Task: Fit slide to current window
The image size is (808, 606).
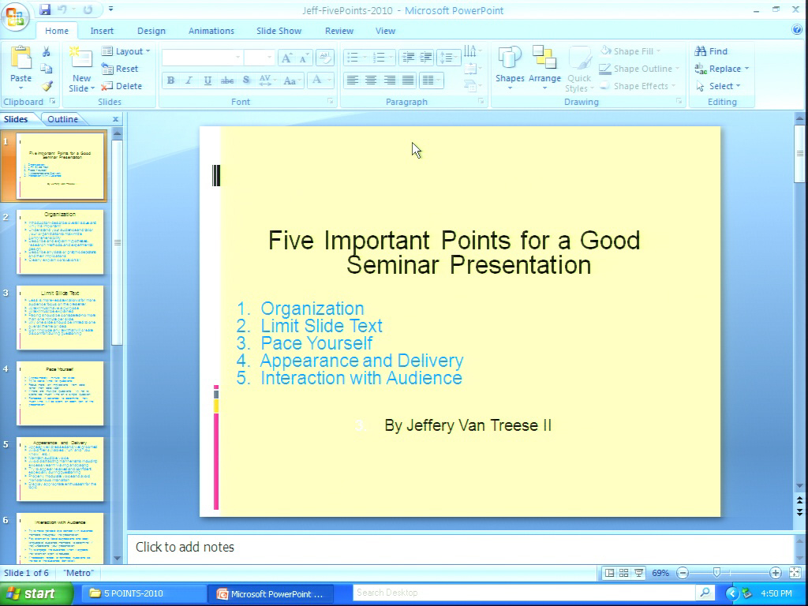Action: (795, 573)
